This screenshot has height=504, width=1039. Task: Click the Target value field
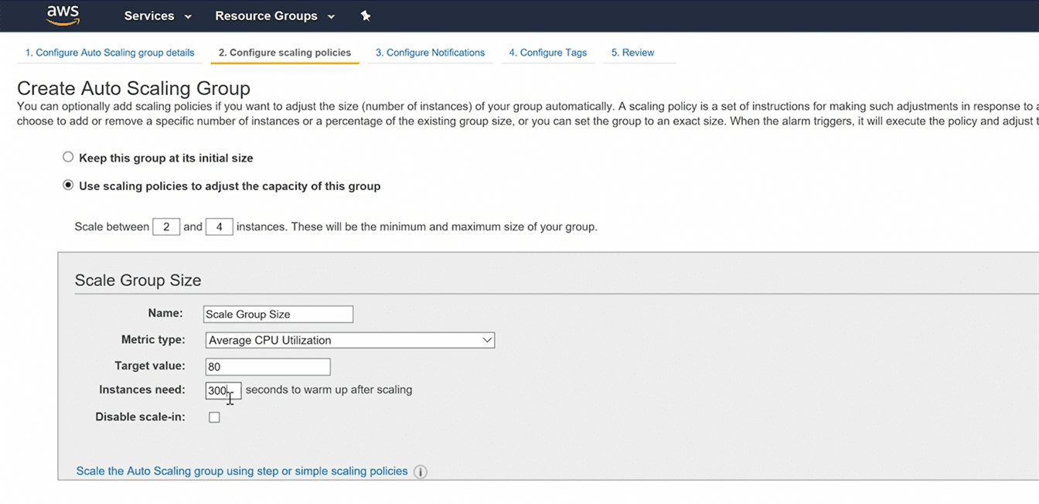(267, 366)
